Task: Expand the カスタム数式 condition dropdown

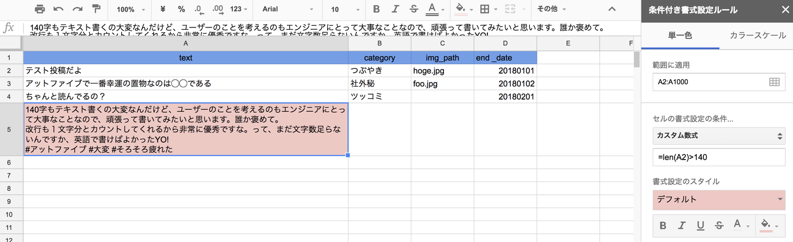Action: (719, 135)
